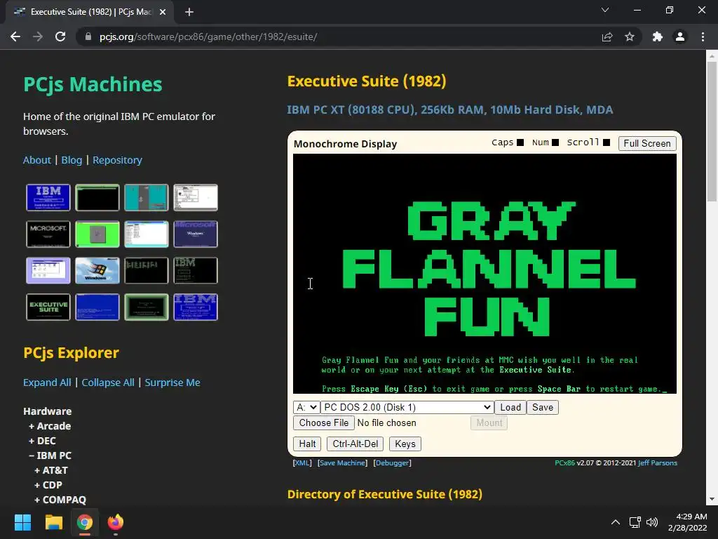This screenshot has width=718, height=539.
Task: Click Collapse All in PCjs Explorer
Action: point(108,382)
